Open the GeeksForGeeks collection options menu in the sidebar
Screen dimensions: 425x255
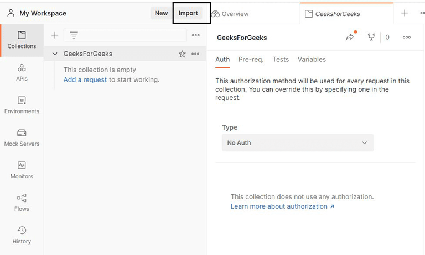pyautogui.click(x=195, y=54)
